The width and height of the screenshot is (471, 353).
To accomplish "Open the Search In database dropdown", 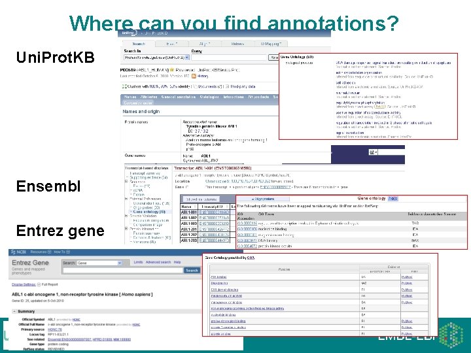I will point(156,58).
